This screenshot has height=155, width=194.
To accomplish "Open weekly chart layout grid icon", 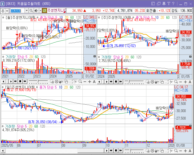I will [x=148, y=82].
